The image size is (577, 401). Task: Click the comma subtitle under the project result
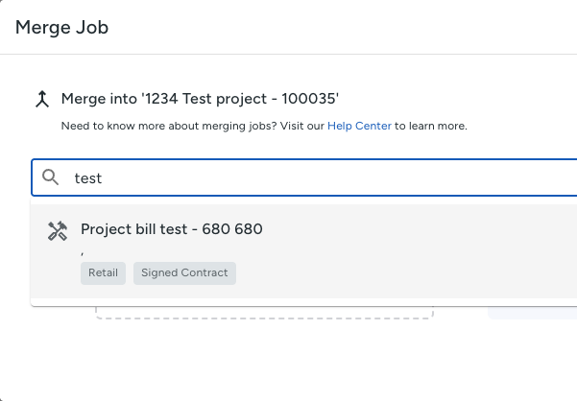[x=84, y=251]
